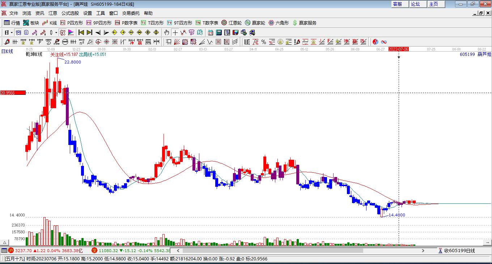Open the 江恩 menu
Screen dimensions: 492x264
point(53,13)
